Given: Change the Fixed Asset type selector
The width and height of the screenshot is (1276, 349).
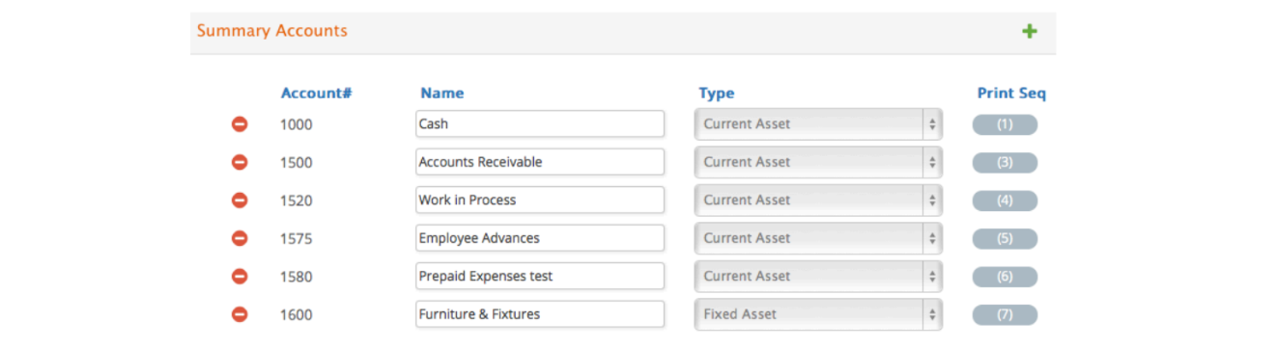Looking at the screenshot, I should pos(818,314).
